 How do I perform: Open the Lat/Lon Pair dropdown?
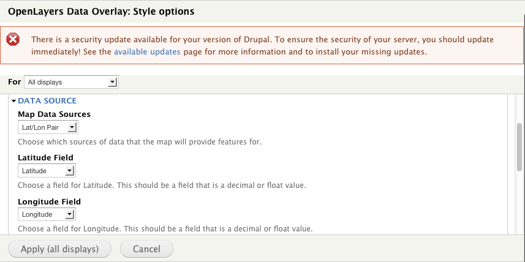(x=48, y=127)
